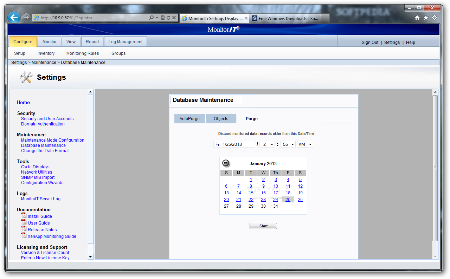Viewport: 450px width, 279px height.
Task: Open the address bar search dropdown arrow
Action: click(157, 18)
